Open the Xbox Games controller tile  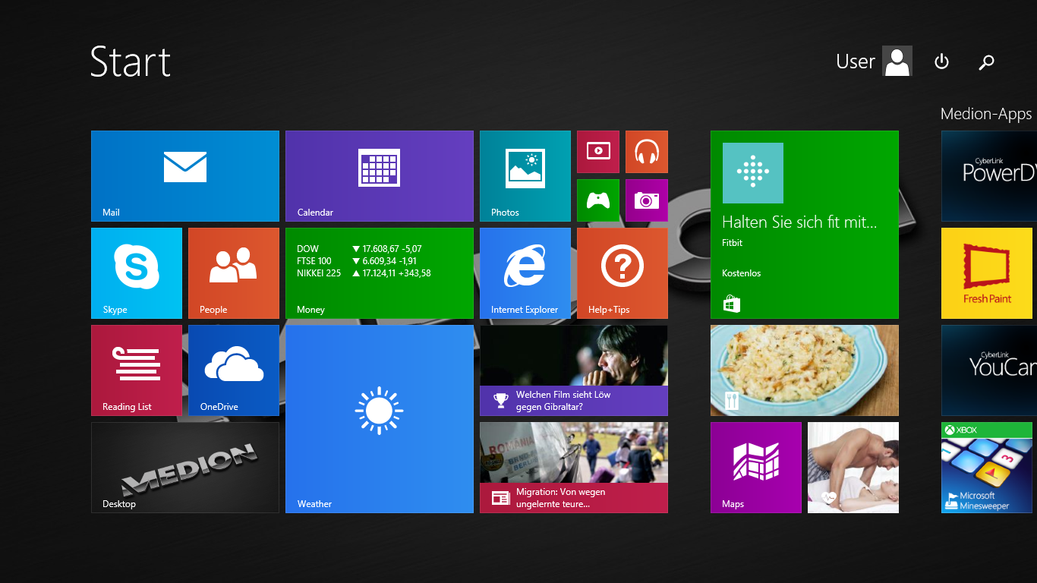click(x=598, y=200)
